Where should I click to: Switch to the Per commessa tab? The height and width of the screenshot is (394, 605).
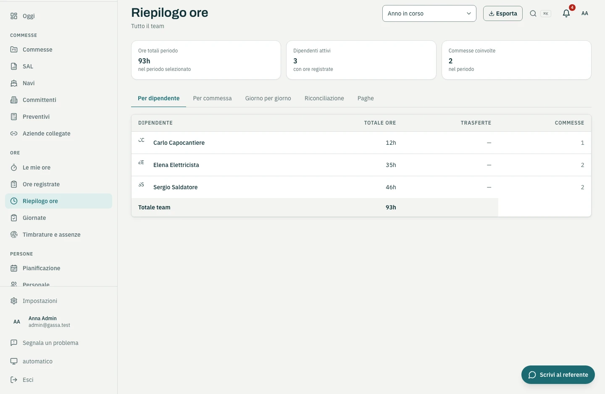tap(213, 98)
